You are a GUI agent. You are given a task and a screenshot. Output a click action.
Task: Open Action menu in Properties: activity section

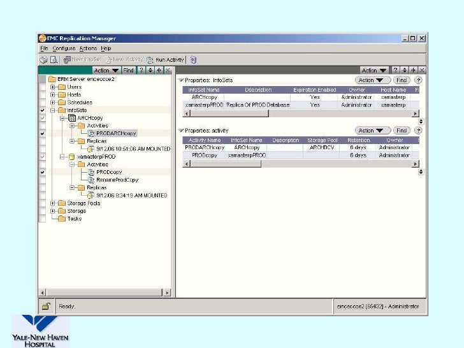click(x=373, y=131)
